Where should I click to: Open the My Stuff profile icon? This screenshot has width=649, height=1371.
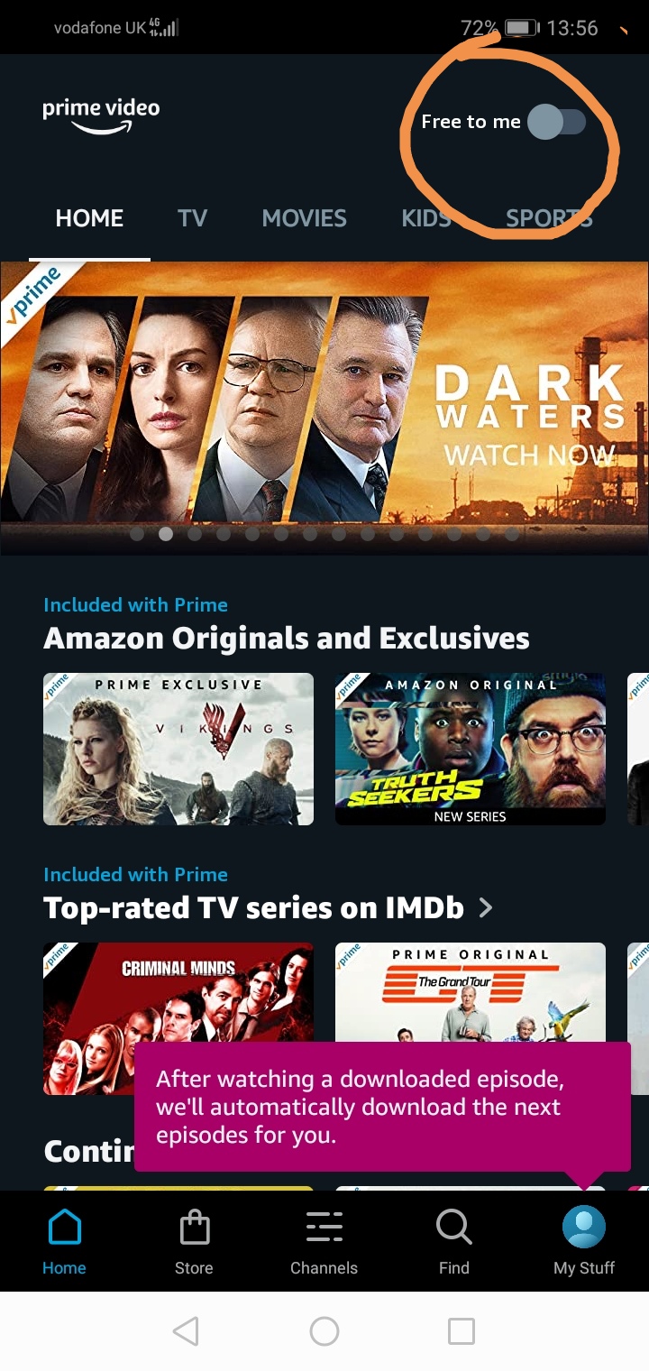[583, 1228]
